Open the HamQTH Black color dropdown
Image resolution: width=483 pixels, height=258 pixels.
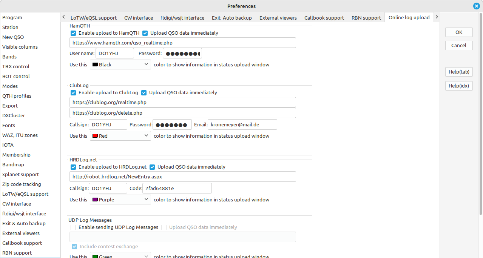(120, 65)
